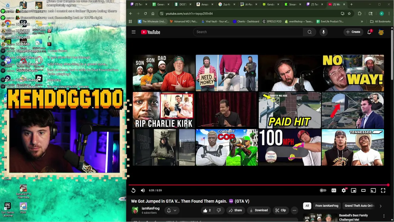The height and width of the screenshot is (222, 394).
Task: Select the All filter chip
Action: click(307, 206)
